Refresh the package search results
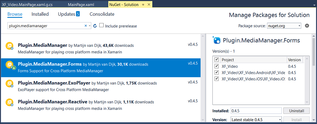 (x=95, y=26)
